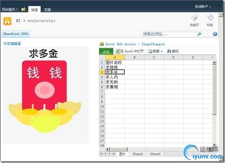
Task: Open the blue help icon
Action: pyautogui.click(x=215, y=34)
